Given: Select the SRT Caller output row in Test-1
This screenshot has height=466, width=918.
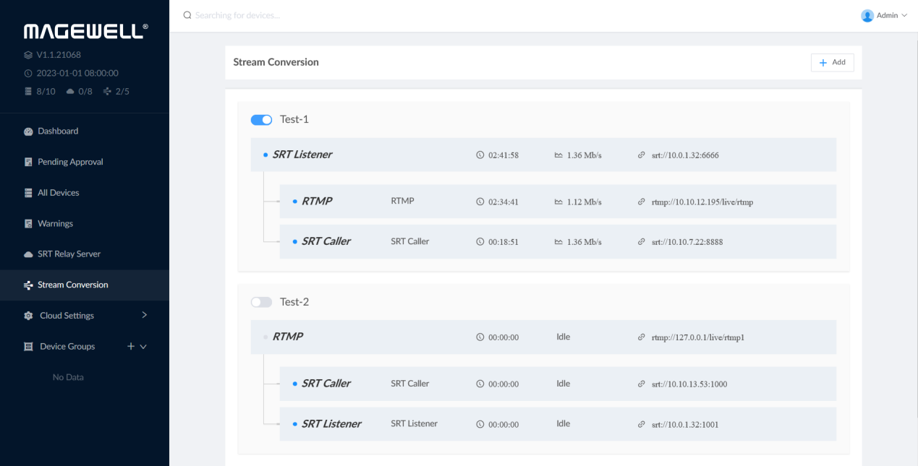Looking at the screenshot, I should click(x=557, y=242).
